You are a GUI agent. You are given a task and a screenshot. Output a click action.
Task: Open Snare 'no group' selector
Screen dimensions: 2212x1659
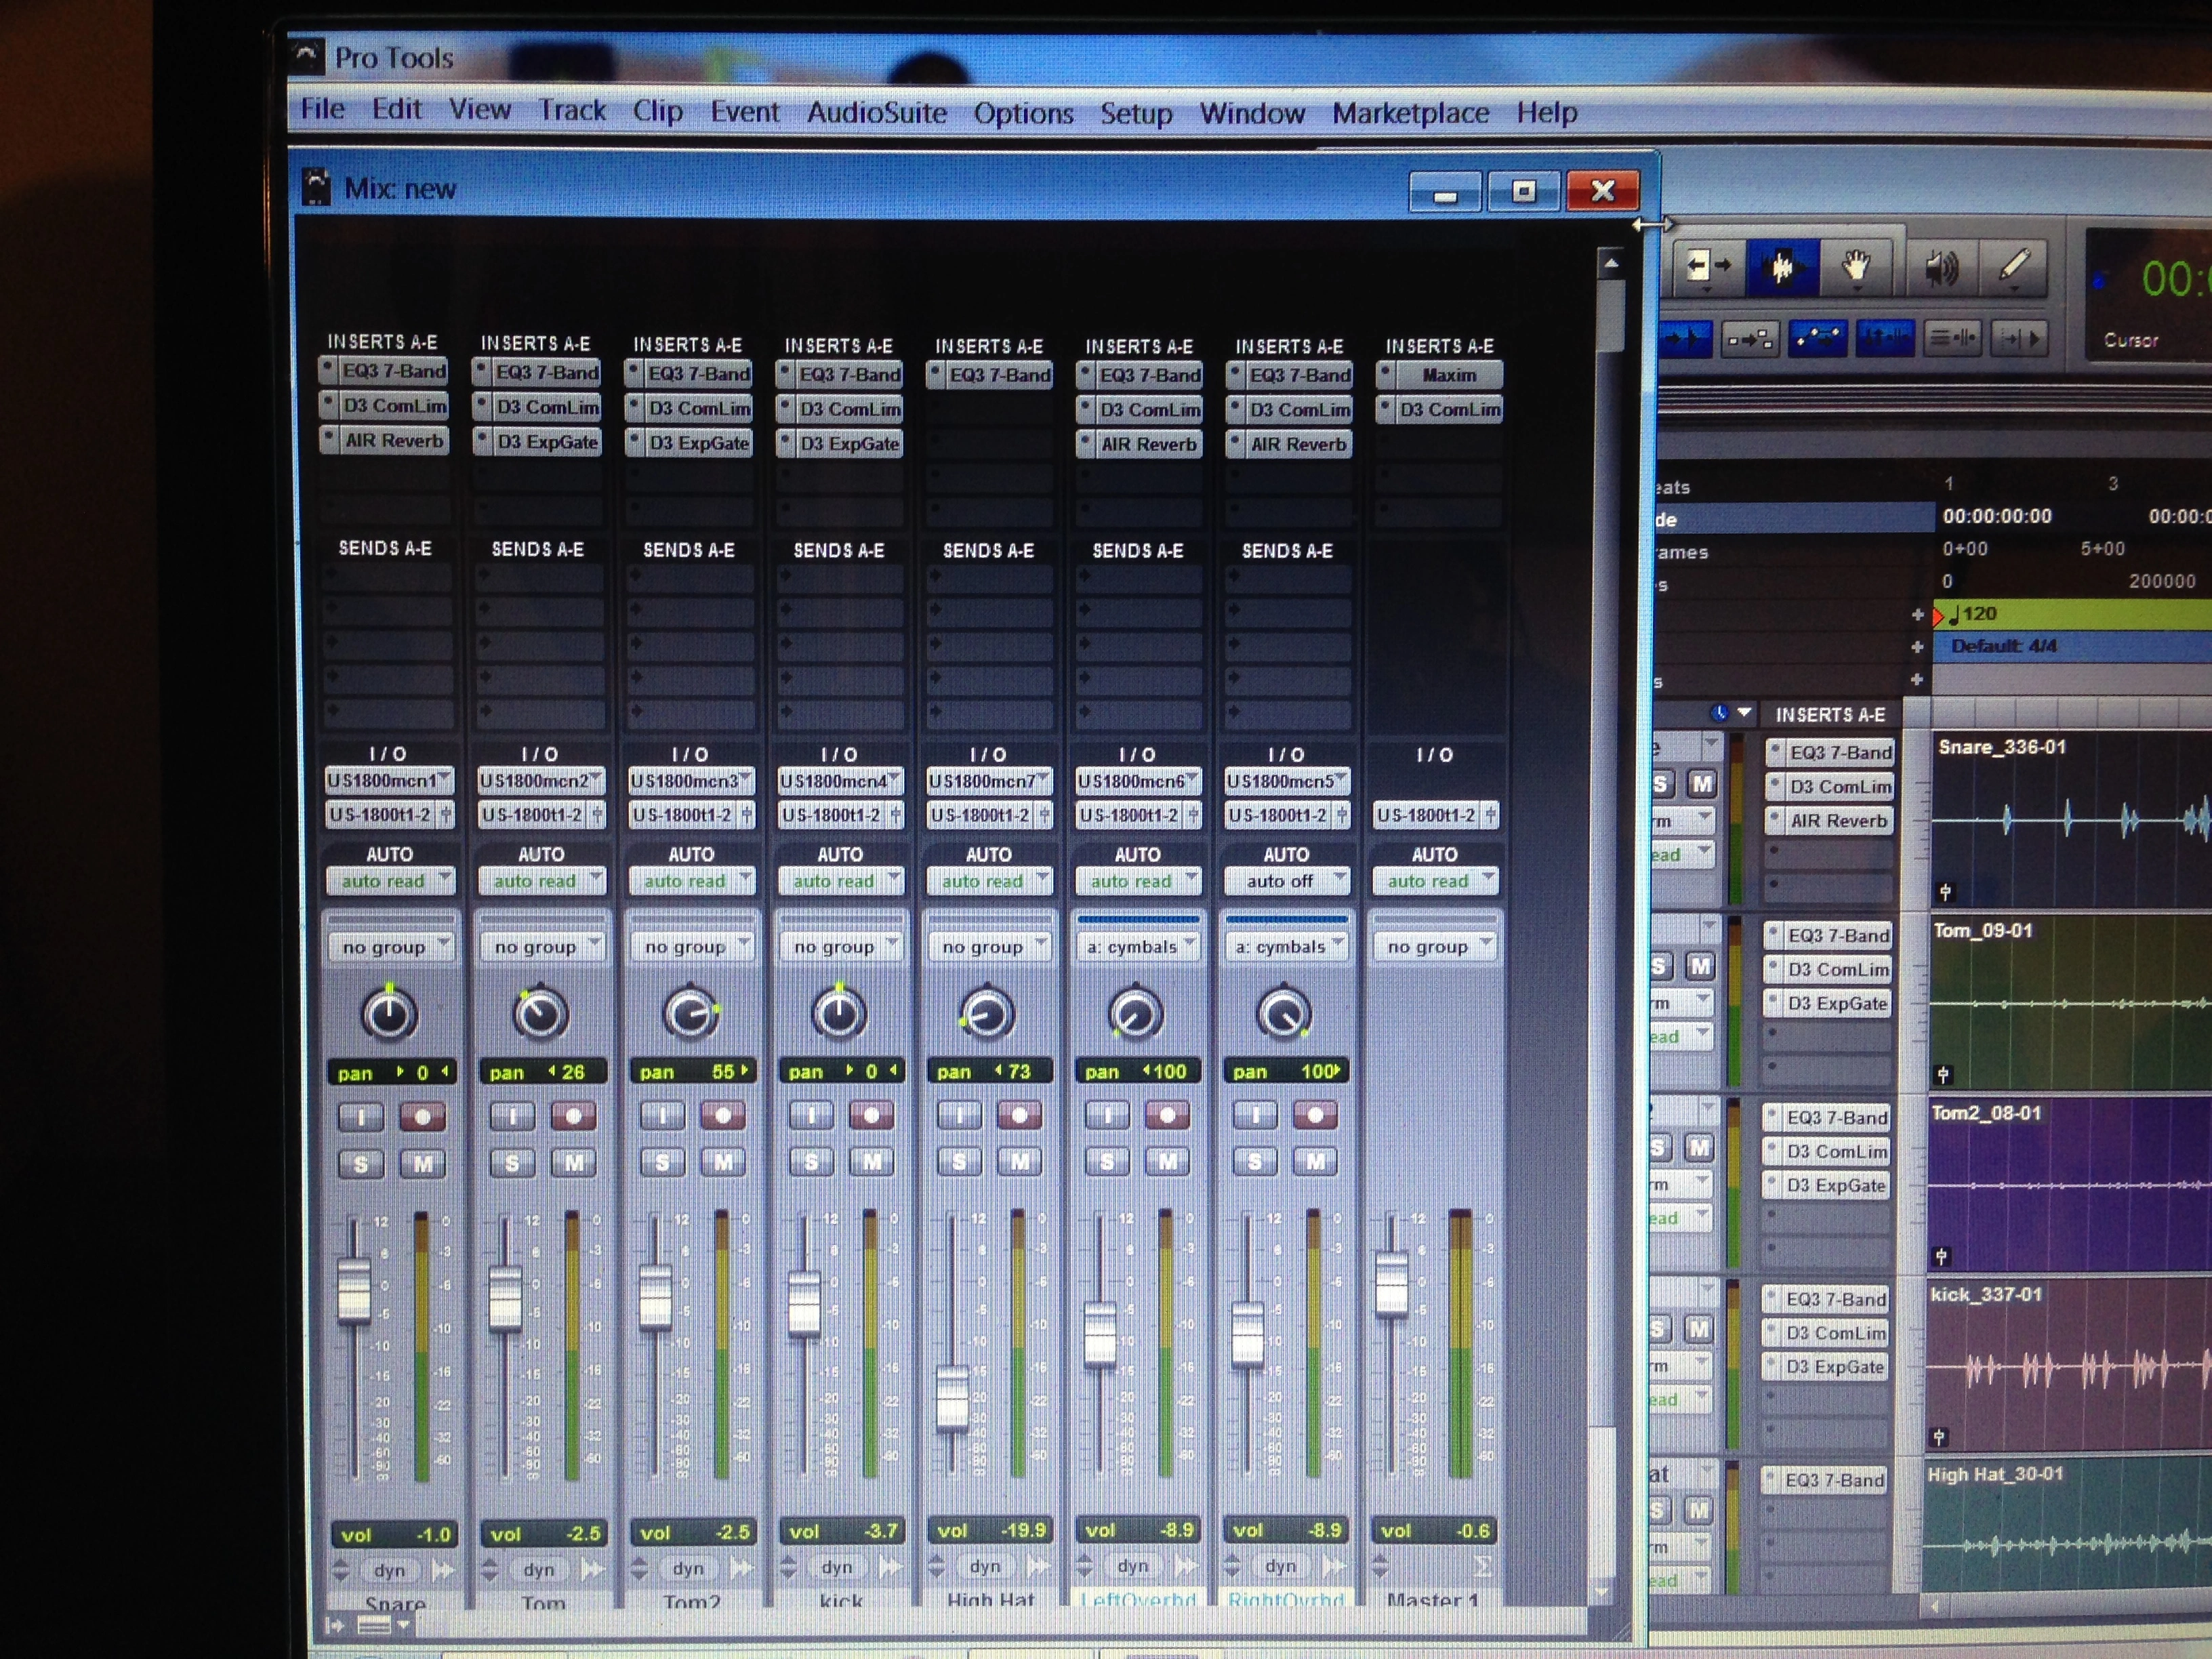pyautogui.click(x=390, y=947)
